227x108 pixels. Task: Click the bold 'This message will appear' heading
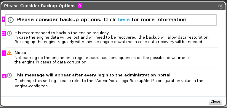pyautogui.click(x=93, y=75)
